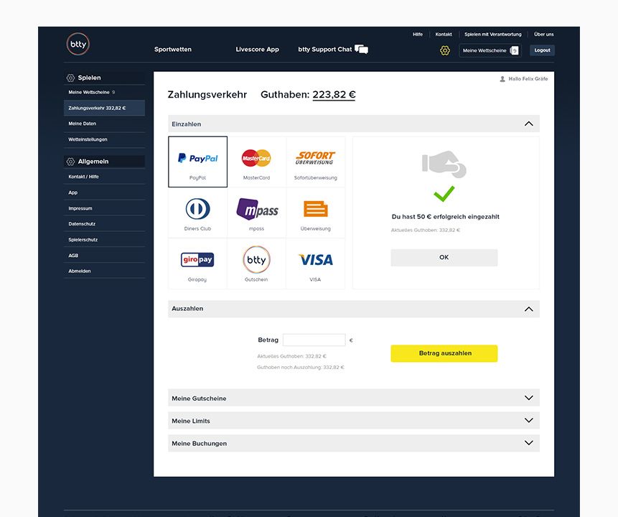Click the btty Gutschein voucher icon
The height and width of the screenshot is (517, 618).
pyautogui.click(x=256, y=263)
